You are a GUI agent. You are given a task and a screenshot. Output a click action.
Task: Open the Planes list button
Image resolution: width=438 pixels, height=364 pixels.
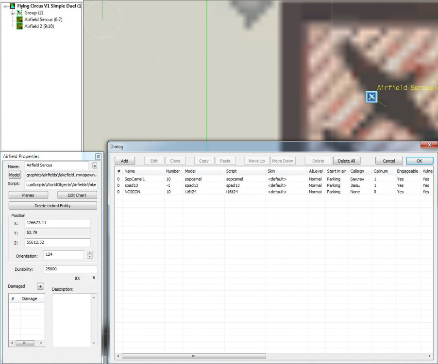28,195
